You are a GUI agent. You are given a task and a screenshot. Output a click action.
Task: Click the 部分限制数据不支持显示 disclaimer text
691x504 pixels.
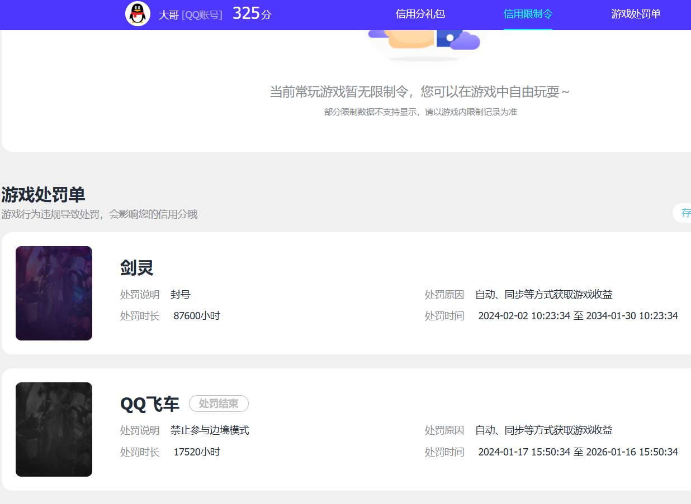(x=420, y=112)
